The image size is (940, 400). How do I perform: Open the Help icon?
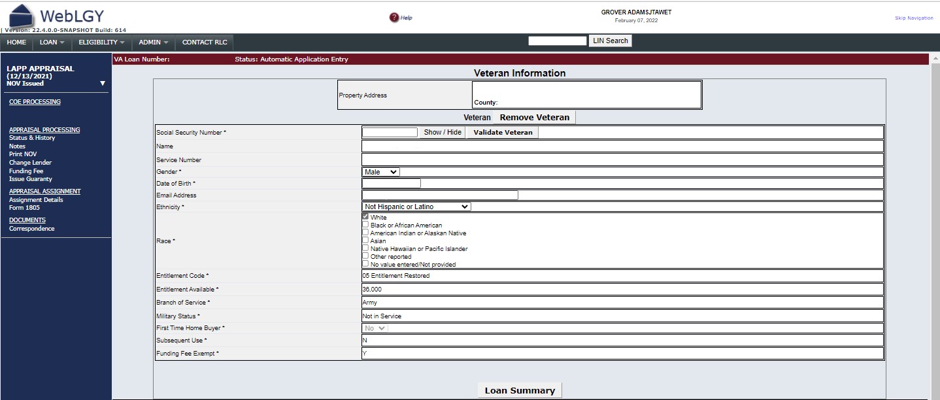pos(394,18)
